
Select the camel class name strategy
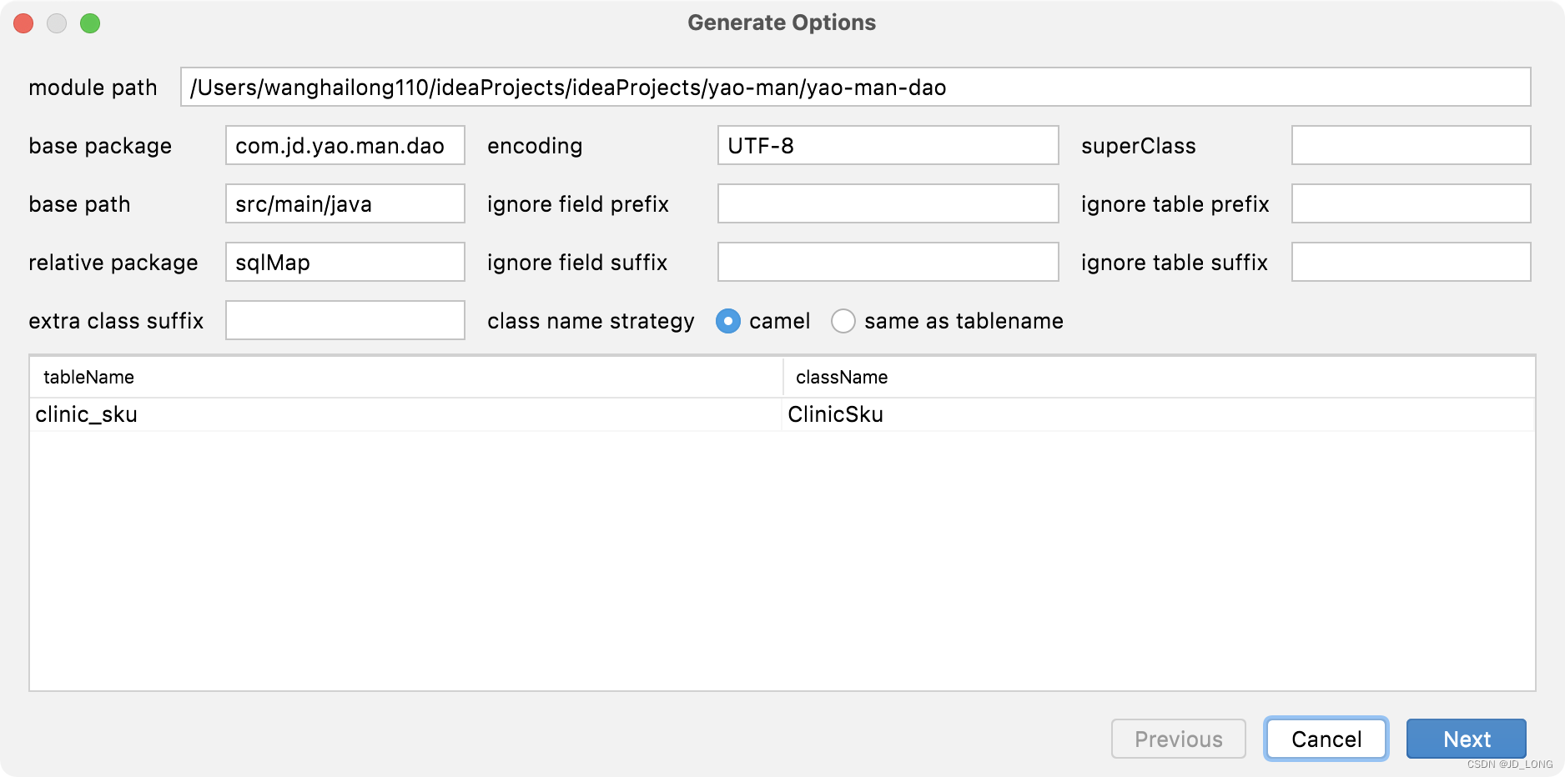(x=728, y=321)
